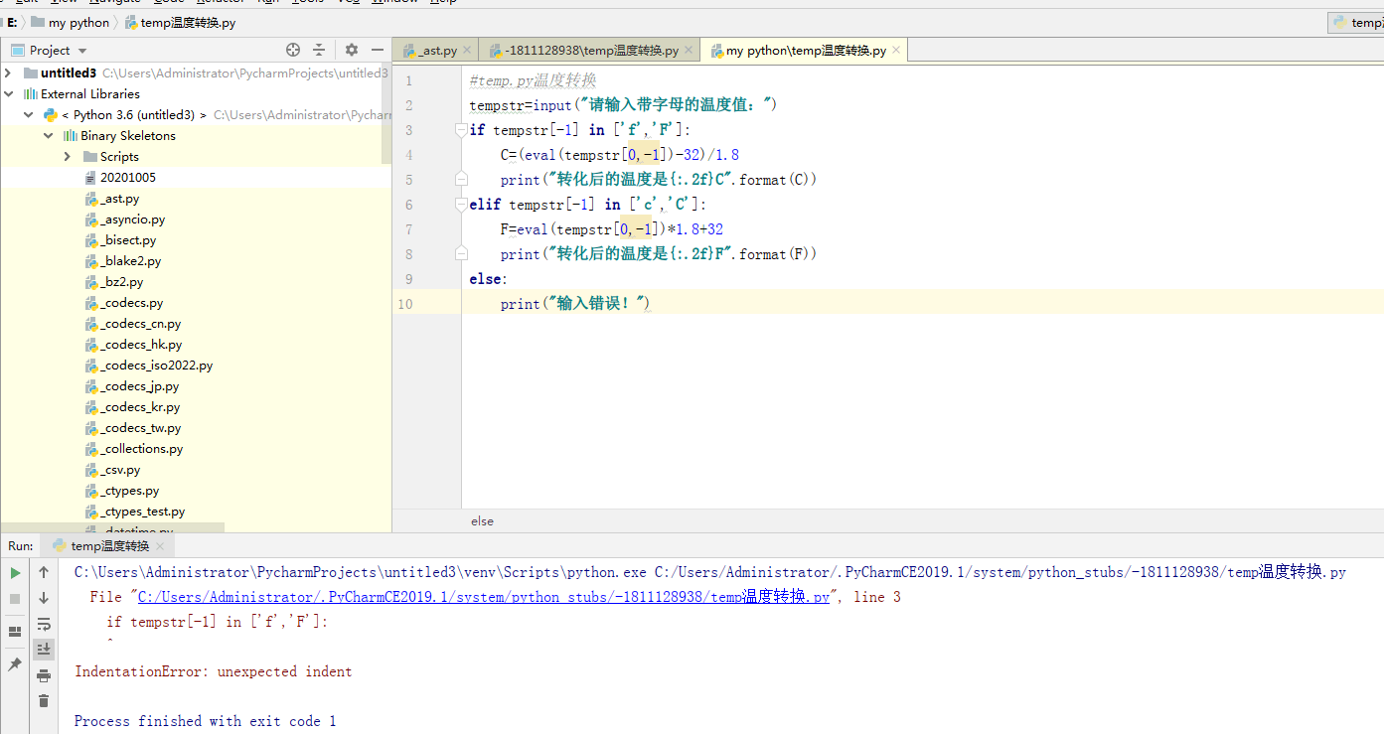Click the stop process square icon
1384x734 pixels.
(x=15, y=599)
